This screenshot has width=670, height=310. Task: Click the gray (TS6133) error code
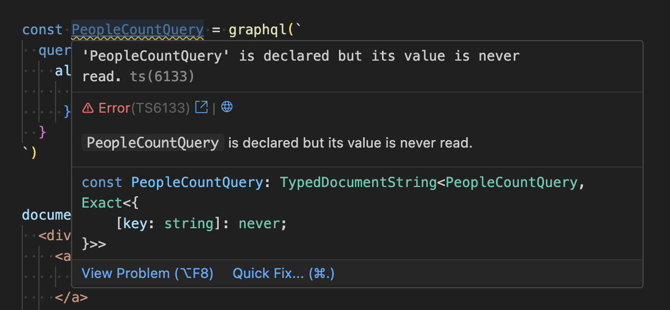point(160,108)
